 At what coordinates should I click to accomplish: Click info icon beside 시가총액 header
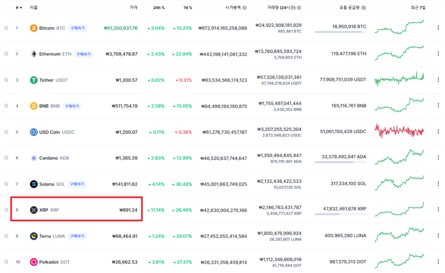[245, 8]
